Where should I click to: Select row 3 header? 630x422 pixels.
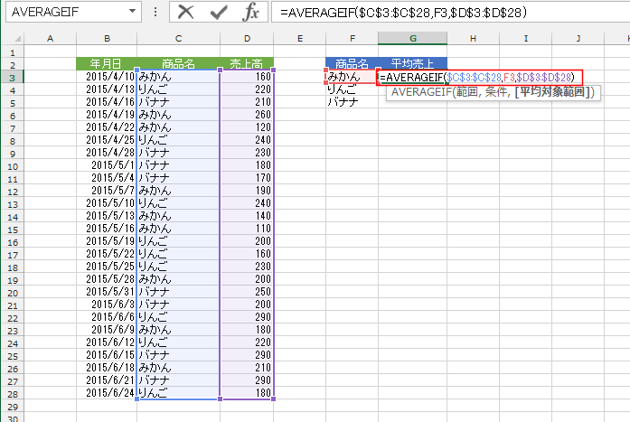coord(11,77)
